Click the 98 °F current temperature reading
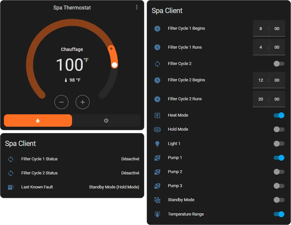The width and height of the screenshot is (291, 225). click(x=75, y=80)
